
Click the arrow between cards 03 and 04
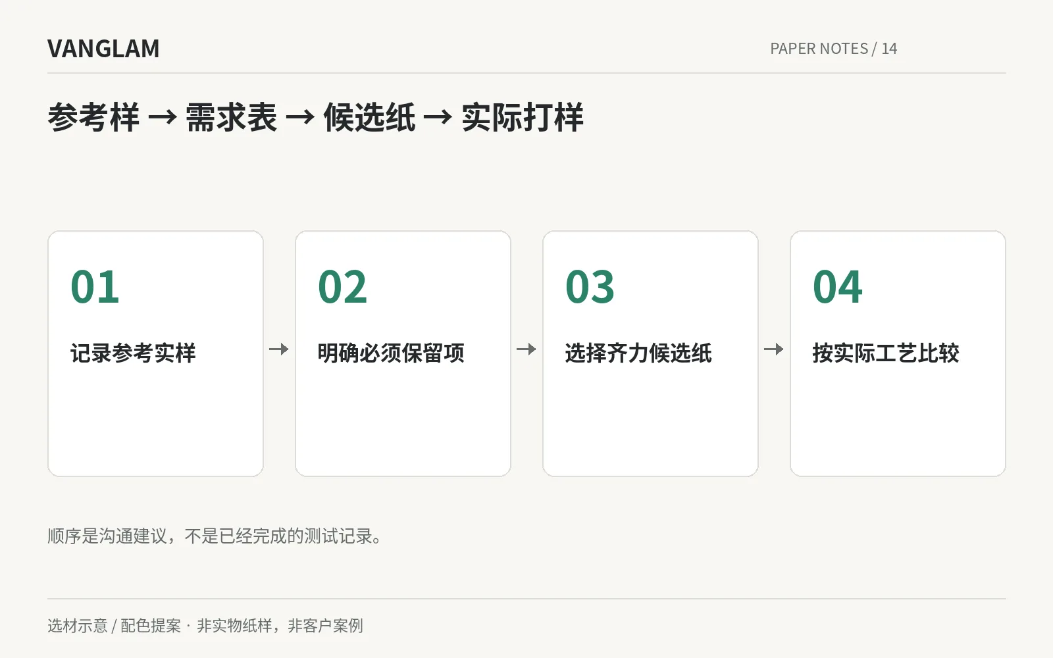(x=774, y=349)
